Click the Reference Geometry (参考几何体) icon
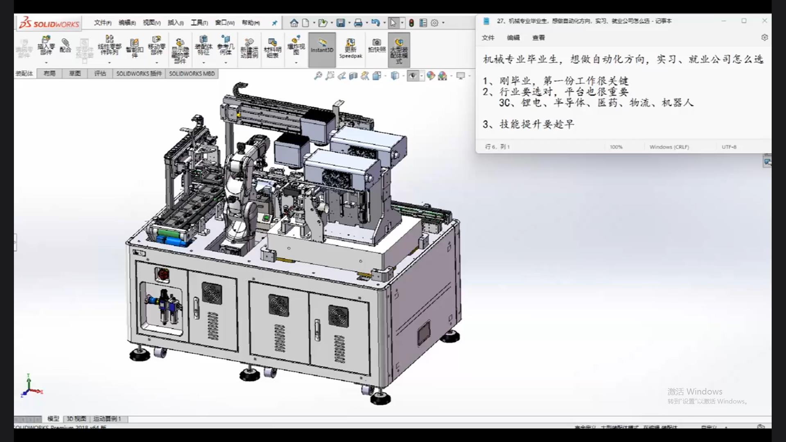Image resolution: width=786 pixels, height=442 pixels. 226,45
